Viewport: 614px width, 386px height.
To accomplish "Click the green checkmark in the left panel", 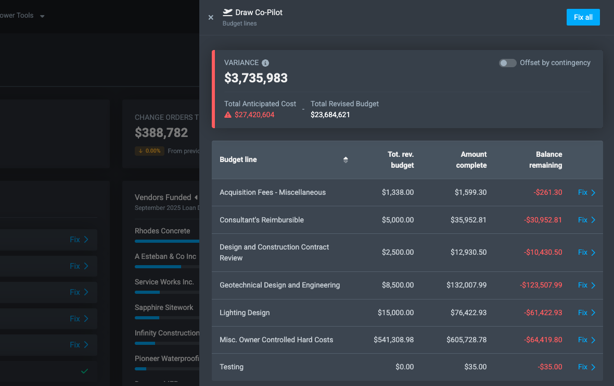I will click(x=84, y=371).
